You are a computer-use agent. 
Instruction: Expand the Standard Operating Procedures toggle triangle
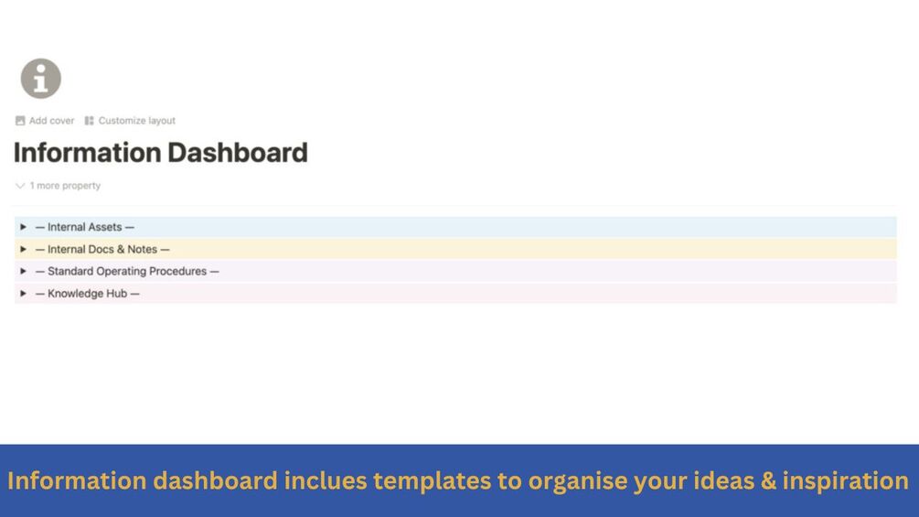[x=24, y=272]
